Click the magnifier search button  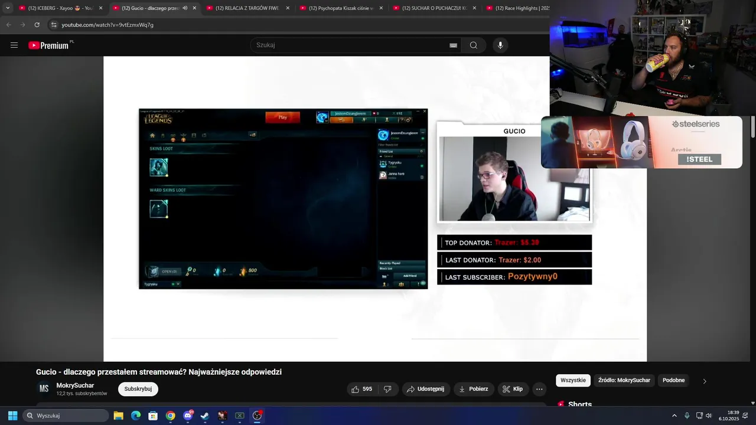pos(473,45)
